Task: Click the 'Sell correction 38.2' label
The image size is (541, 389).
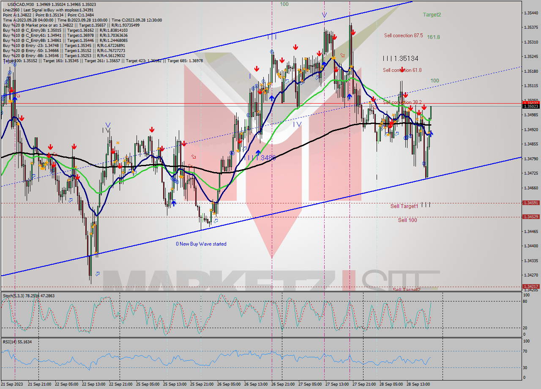Action: click(402, 102)
